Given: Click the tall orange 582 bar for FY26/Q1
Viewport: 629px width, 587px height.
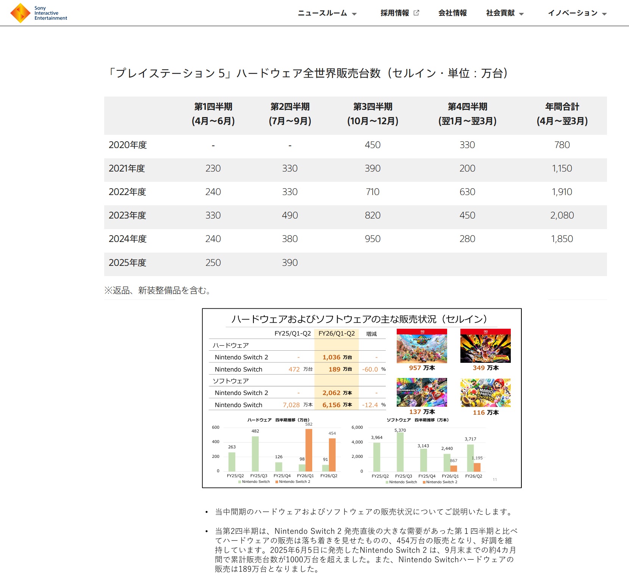Looking at the screenshot, I should pyautogui.click(x=309, y=450).
